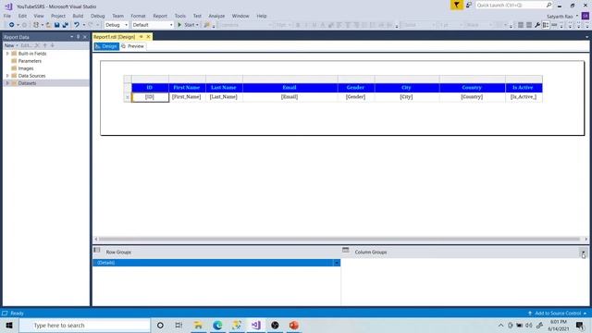Close the Report Data panel
The height and width of the screenshot is (333, 592).
85,37
